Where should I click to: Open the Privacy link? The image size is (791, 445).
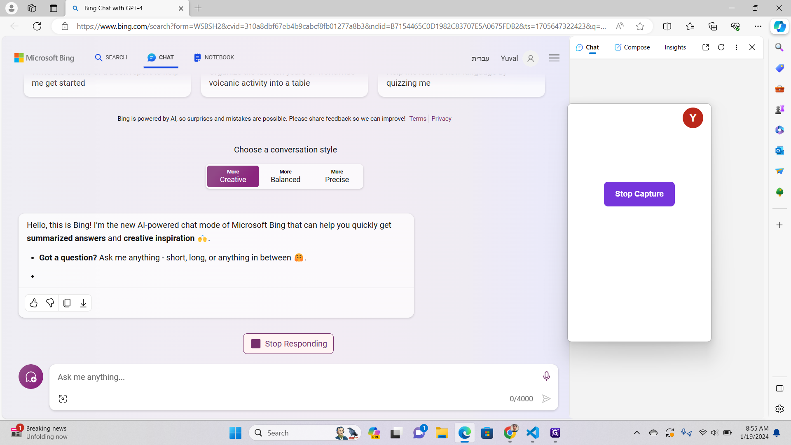point(441,119)
